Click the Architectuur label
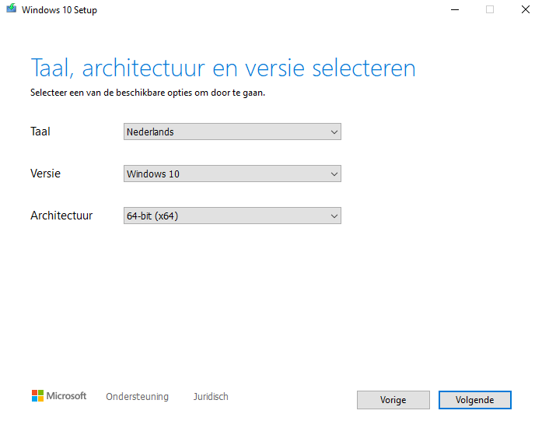Viewport: 542px width, 428px height. 61,216
